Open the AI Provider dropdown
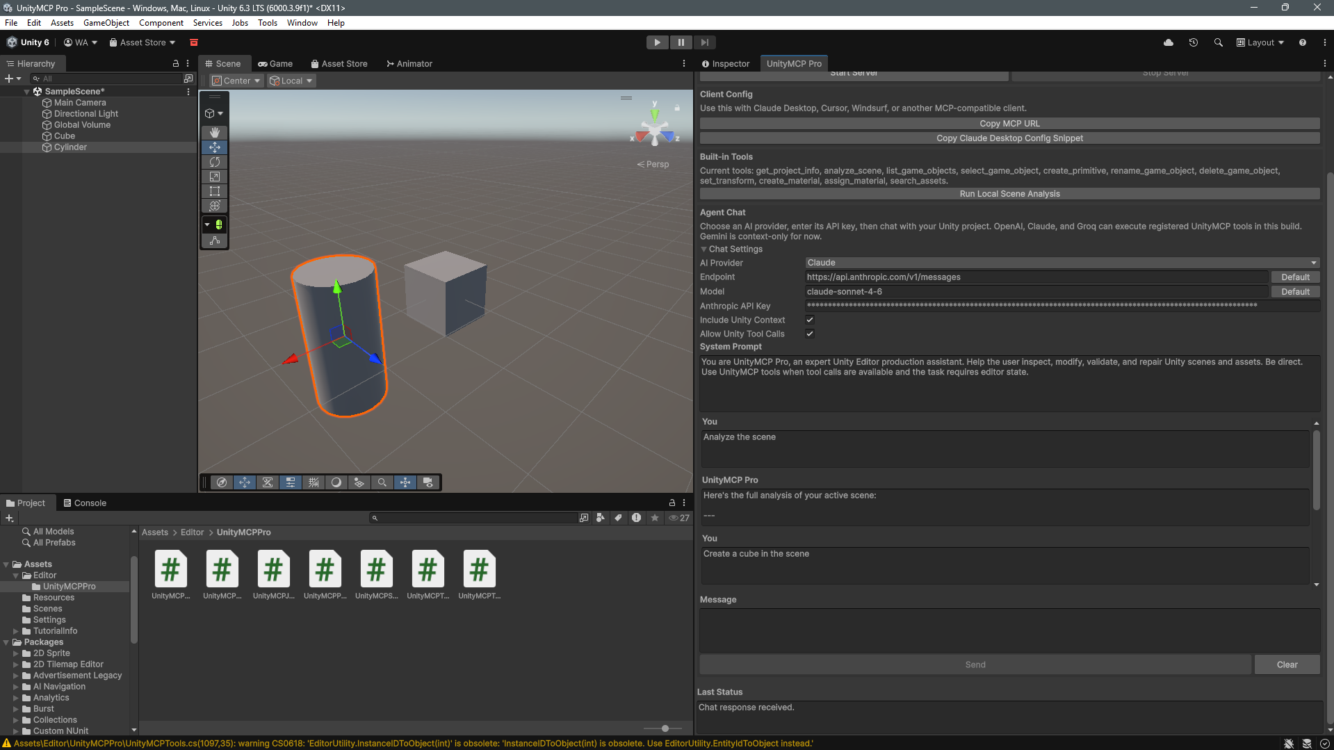Viewport: 1334px width, 750px height. [1062, 263]
